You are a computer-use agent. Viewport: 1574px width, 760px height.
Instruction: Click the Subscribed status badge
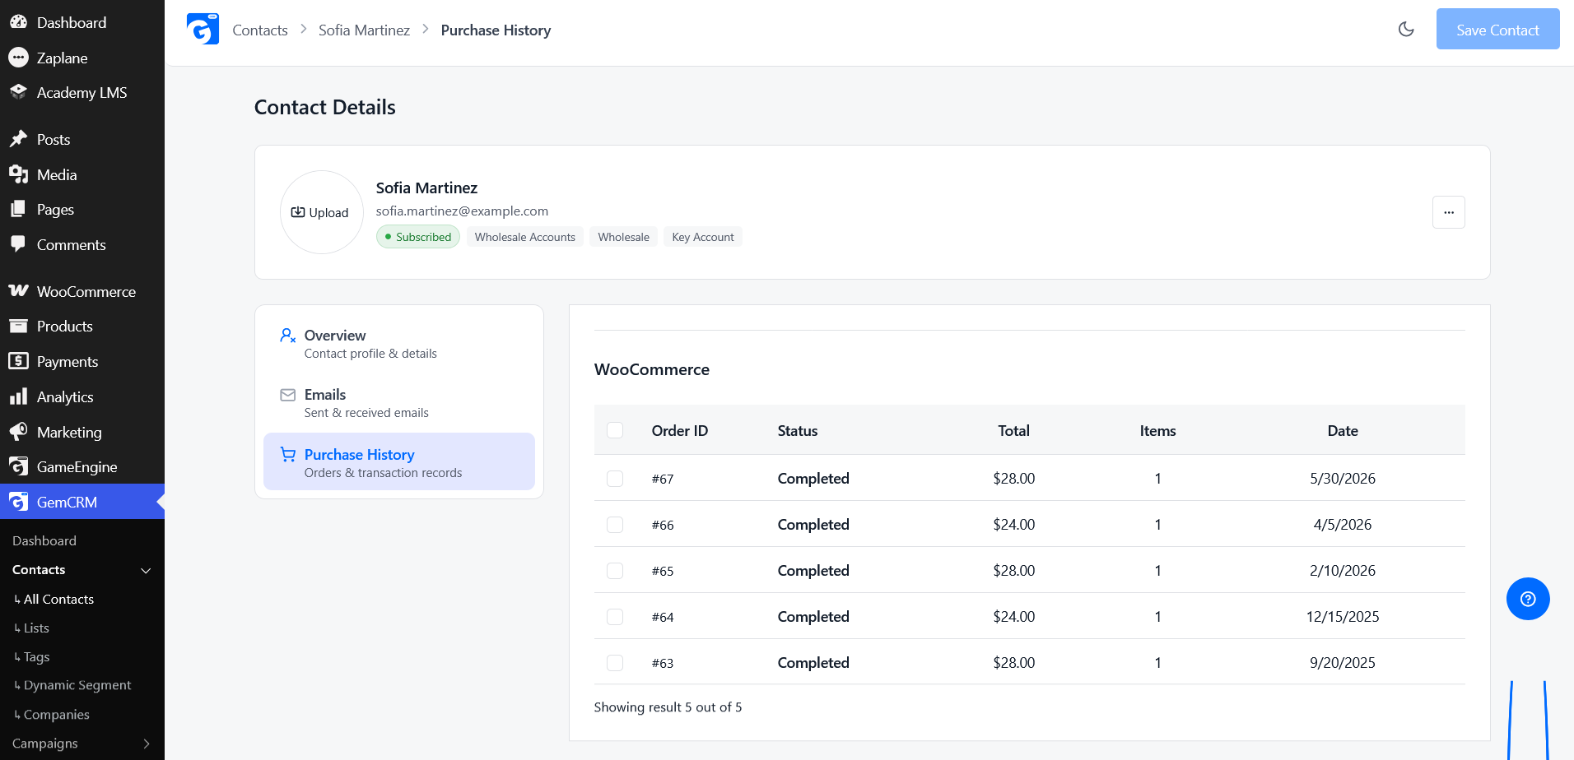point(418,237)
